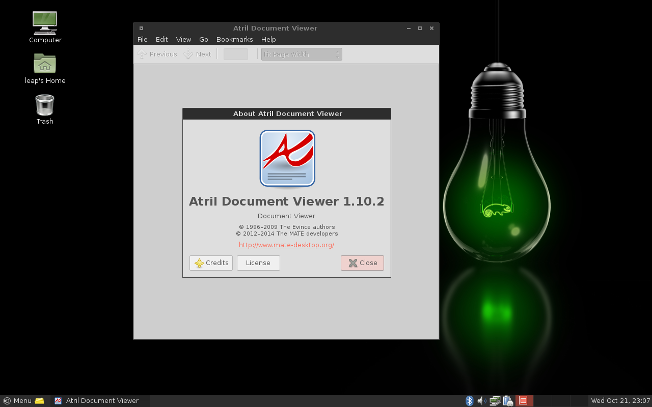Open the mate-desktop.org website link
This screenshot has width=652, height=407.
coord(286,245)
